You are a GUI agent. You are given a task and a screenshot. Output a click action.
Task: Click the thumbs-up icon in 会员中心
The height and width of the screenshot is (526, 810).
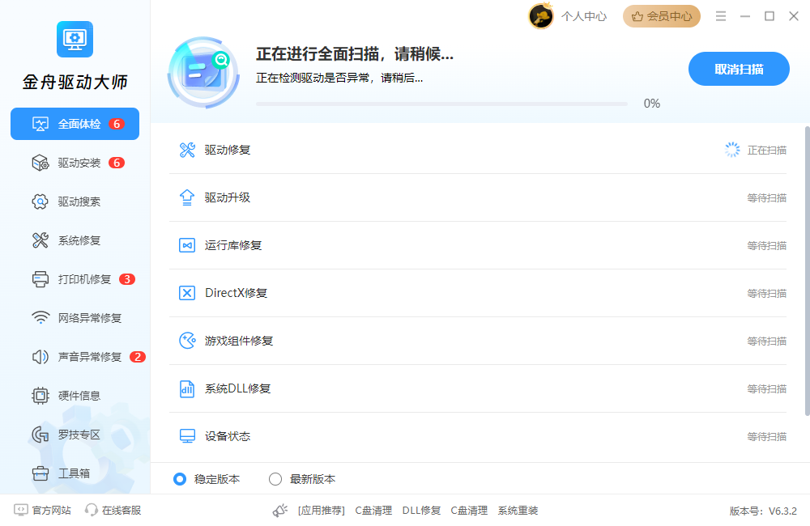pyautogui.click(x=637, y=16)
